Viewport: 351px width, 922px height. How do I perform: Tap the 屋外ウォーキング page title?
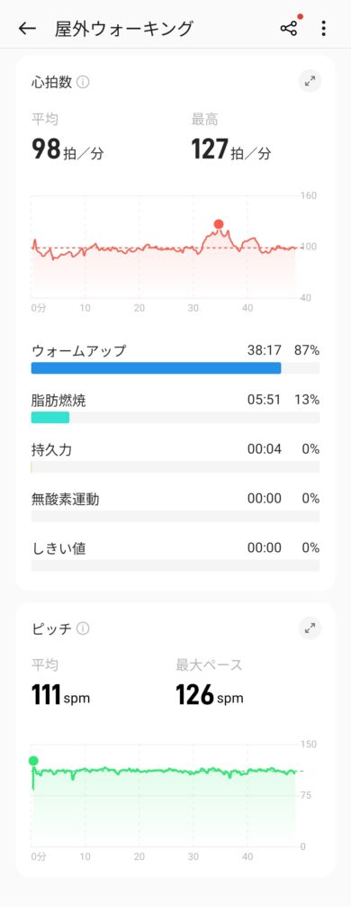coord(123,28)
